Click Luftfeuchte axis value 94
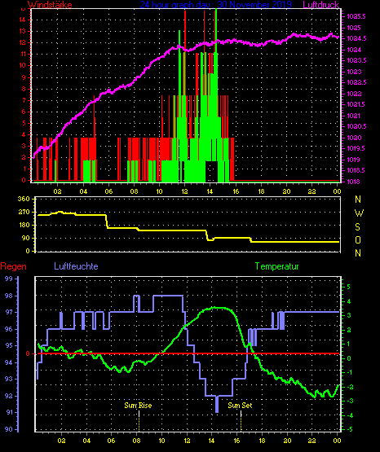This screenshot has width=380, height=452. [x=9, y=362]
